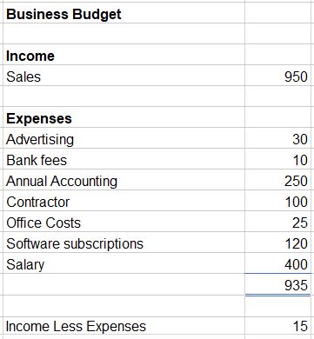
Task: Select the Expenses heading cell
Action: [124, 117]
